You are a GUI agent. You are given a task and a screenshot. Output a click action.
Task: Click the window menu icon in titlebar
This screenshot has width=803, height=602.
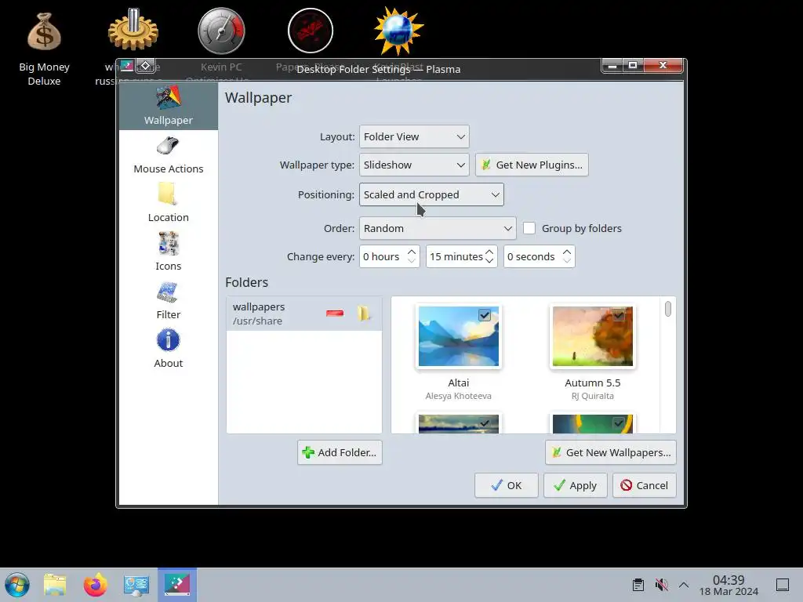click(126, 66)
